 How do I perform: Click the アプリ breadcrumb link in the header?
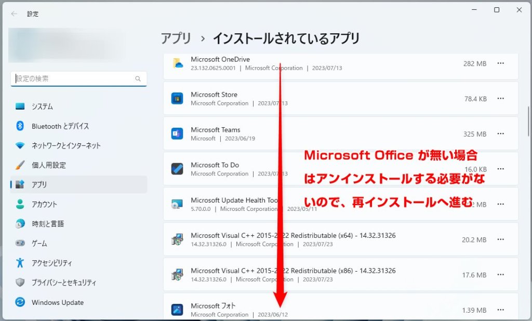[176, 38]
